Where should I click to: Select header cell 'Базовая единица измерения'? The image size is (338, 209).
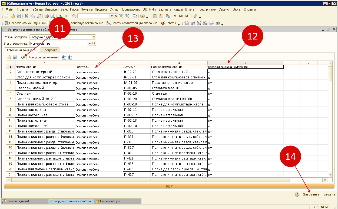(246, 67)
